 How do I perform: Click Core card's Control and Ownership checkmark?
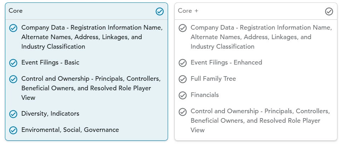[x=13, y=79]
